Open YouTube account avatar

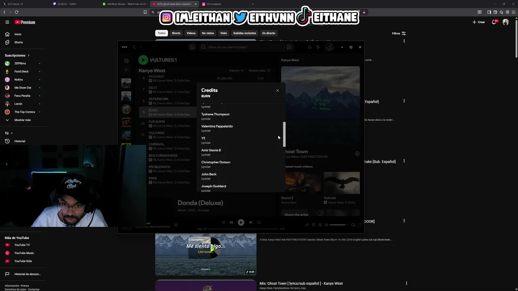pyautogui.click(x=505, y=22)
